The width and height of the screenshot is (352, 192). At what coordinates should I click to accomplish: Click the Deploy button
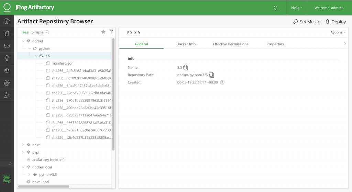(x=335, y=22)
